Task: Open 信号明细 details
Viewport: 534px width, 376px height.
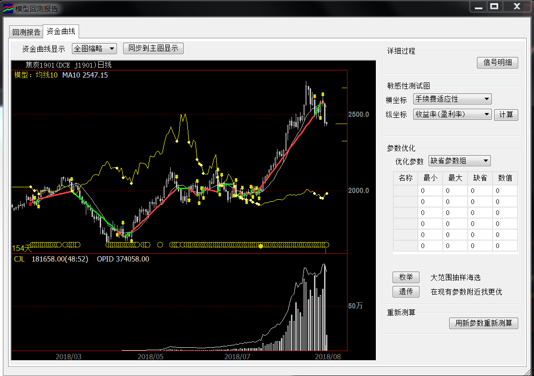Action: (498, 63)
